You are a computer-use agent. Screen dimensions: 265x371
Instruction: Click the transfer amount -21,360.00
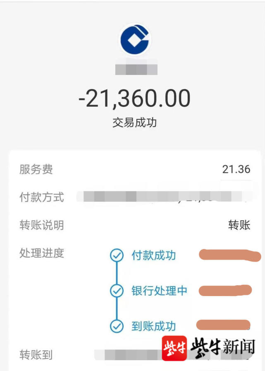(x=132, y=98)
